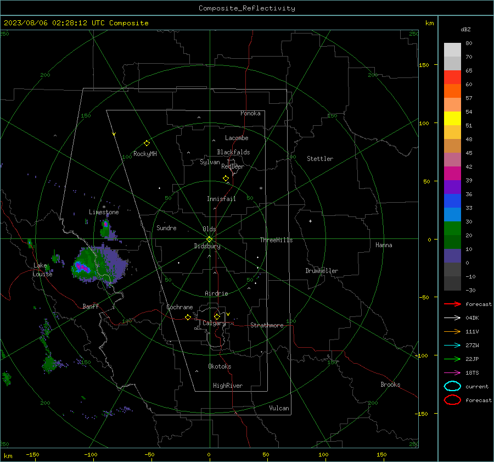Click the Composite_Reflectivity title text

[246, 8]
